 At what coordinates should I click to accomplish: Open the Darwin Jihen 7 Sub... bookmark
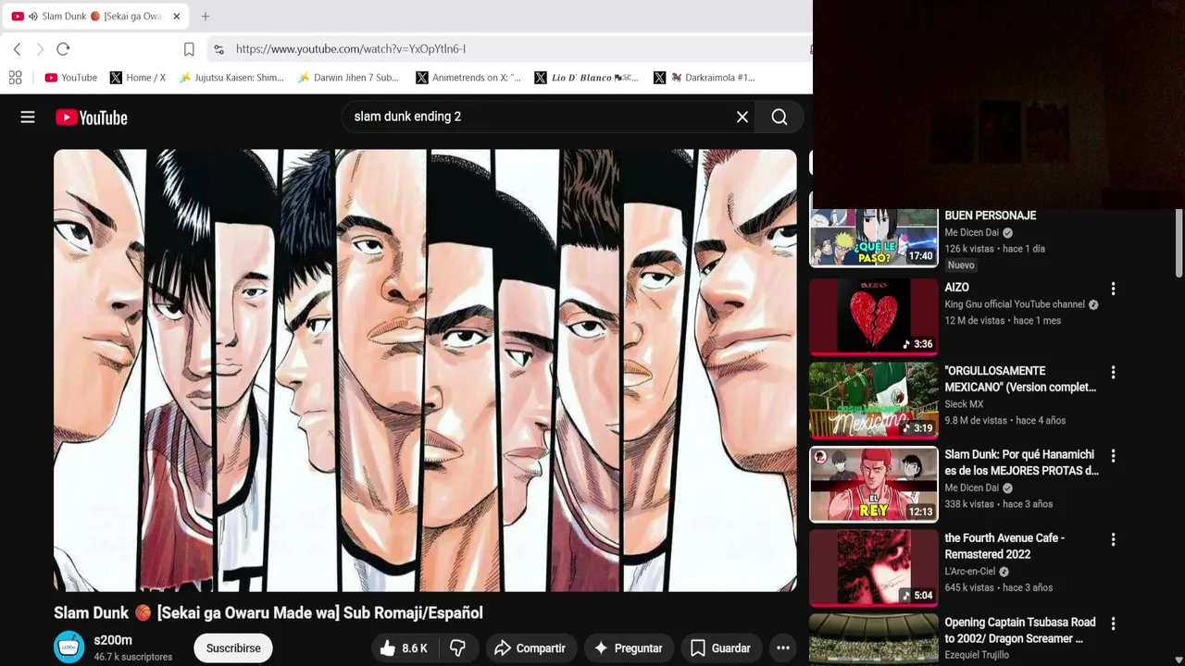(348, 78)
